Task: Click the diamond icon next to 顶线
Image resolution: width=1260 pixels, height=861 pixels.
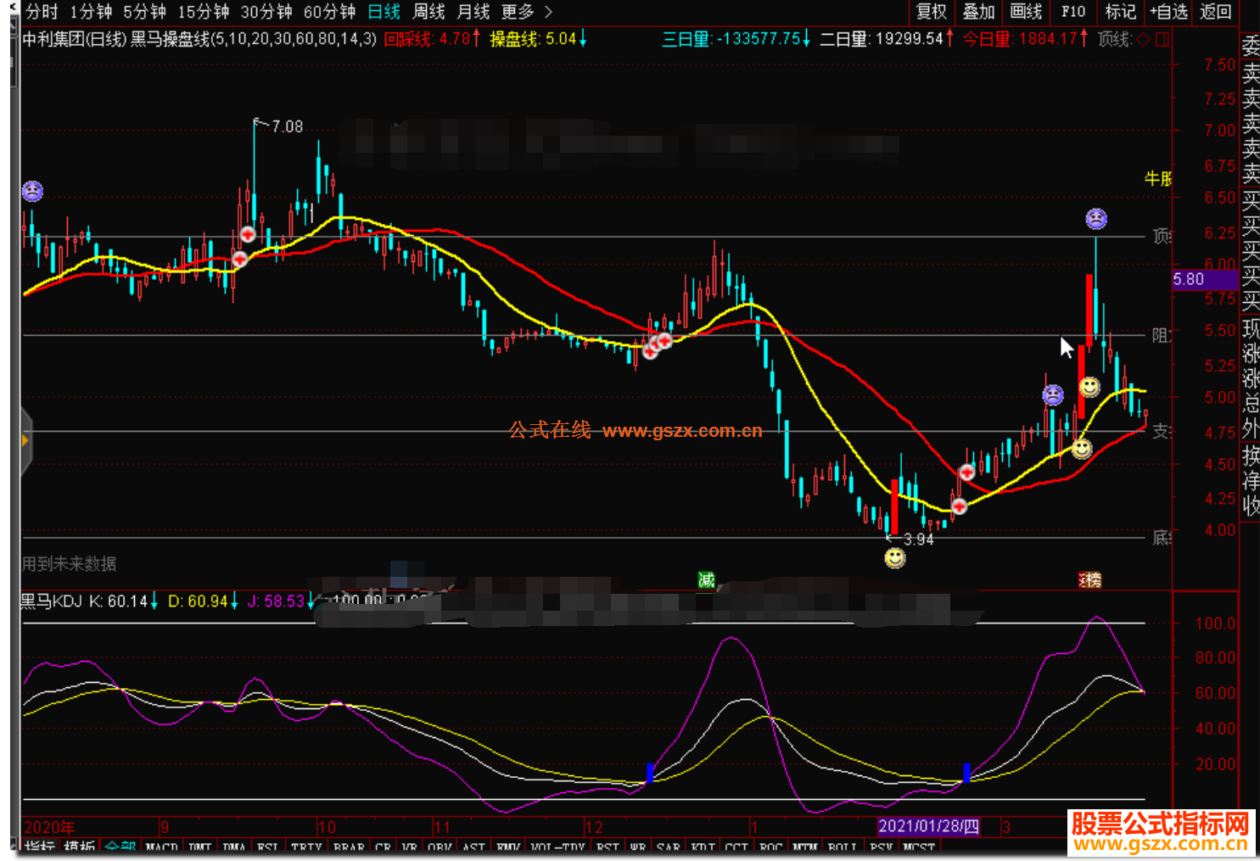Action: [x=1143, y=39]
